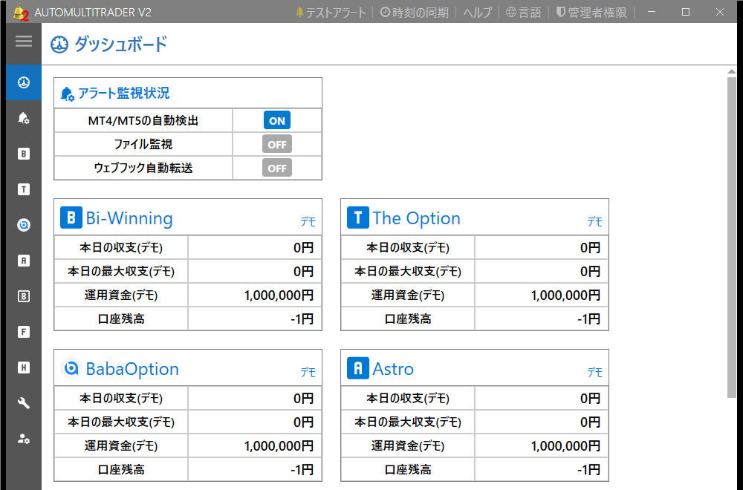743x490 pixels.
Task: Click the dashboard header gauge icon
Action: [59, 45]
